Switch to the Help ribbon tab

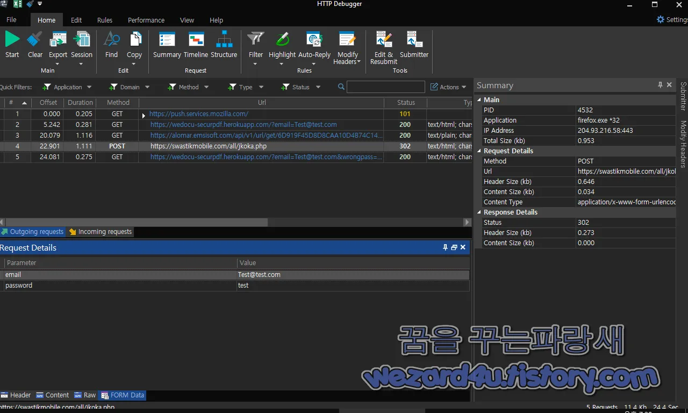tap(216, 20)
